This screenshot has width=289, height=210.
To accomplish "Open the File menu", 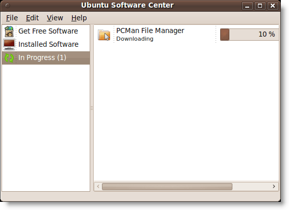I will click(12, 18).
